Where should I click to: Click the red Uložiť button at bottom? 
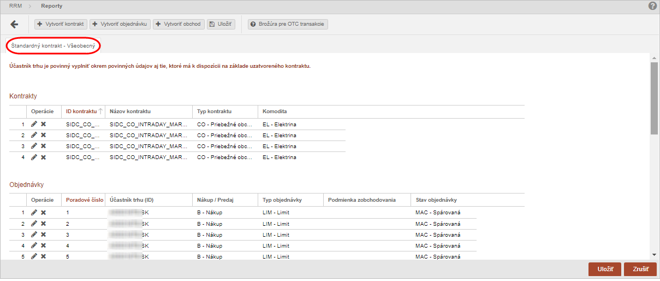[605, 269]
